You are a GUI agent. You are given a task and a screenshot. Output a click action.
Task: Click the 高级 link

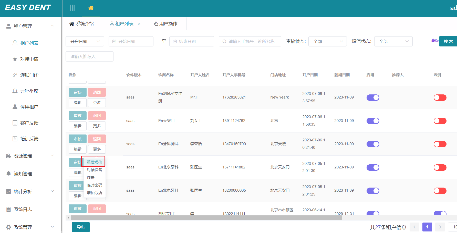click(x=435, y=40)
